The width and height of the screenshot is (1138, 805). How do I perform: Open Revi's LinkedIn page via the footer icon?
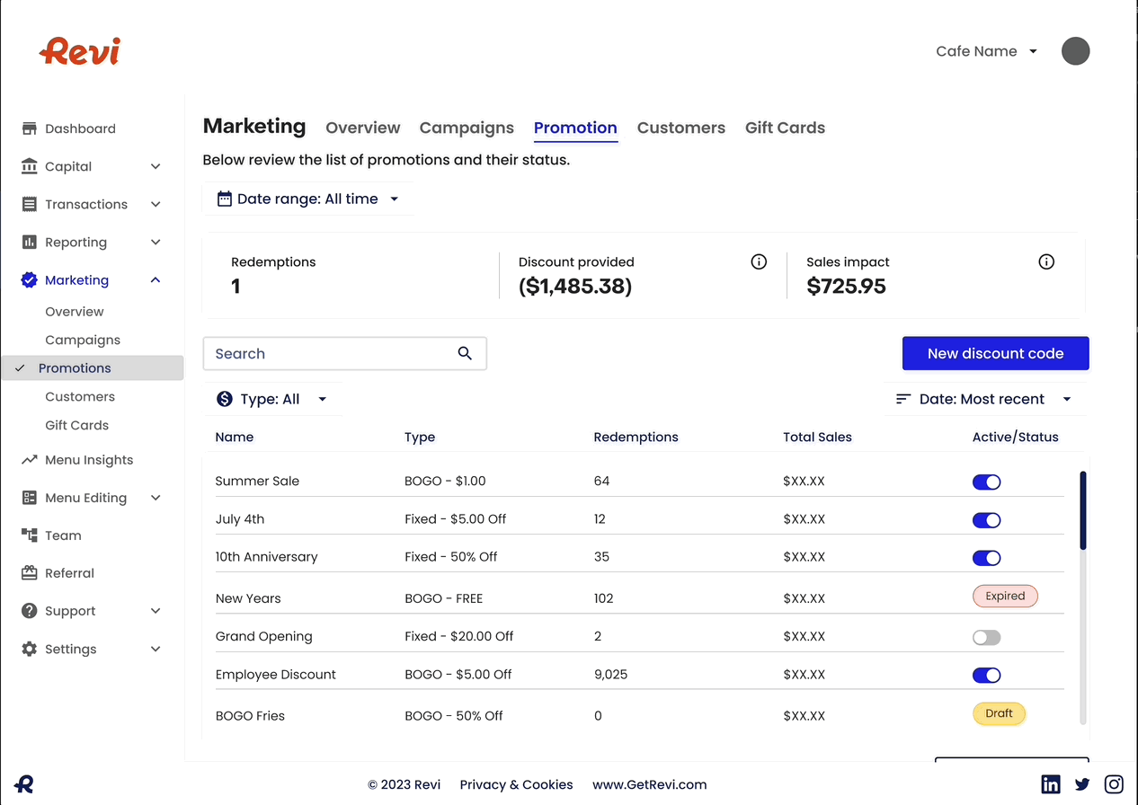(1050, 783)
